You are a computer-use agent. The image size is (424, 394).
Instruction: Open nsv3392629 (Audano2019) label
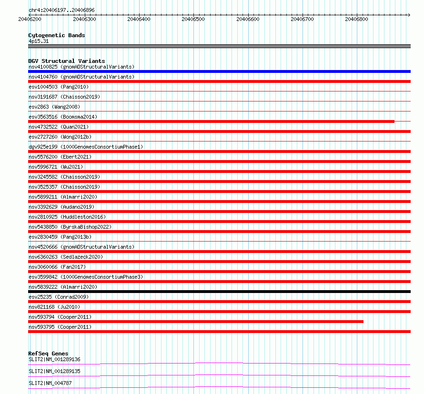(x=61, y=207)
